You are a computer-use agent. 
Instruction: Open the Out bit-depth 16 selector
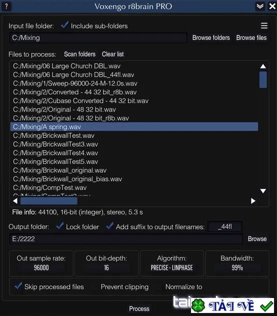[106, 267]
